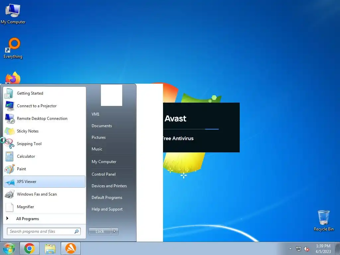Open Pictures from Start menu
Screen dimensions: 340x255
click(98, 137)
